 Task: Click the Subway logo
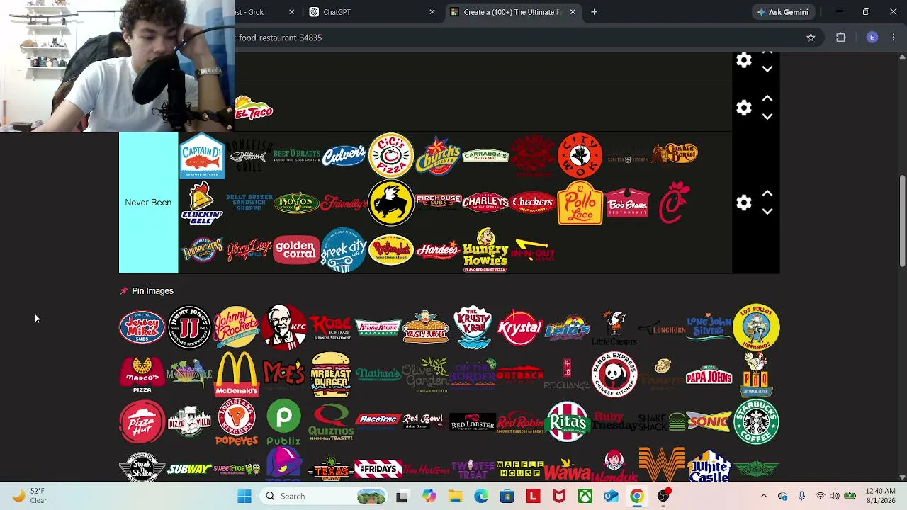[189, 469]
